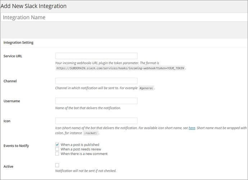248x180 pixels.
Task: Click the #general example code
Action: pyautogui.click(x=146, y=88)
